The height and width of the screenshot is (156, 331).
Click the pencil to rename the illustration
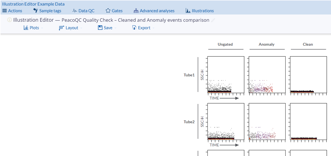(x=213, y=20)
